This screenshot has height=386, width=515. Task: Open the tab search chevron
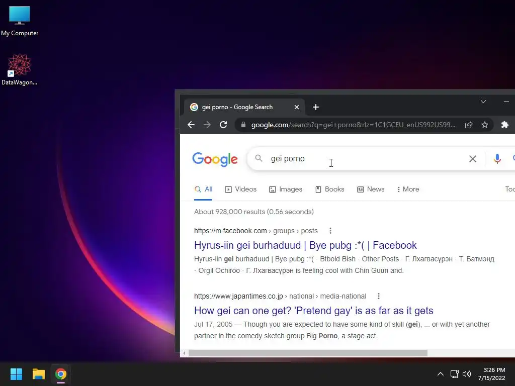[x=483, y=102]
